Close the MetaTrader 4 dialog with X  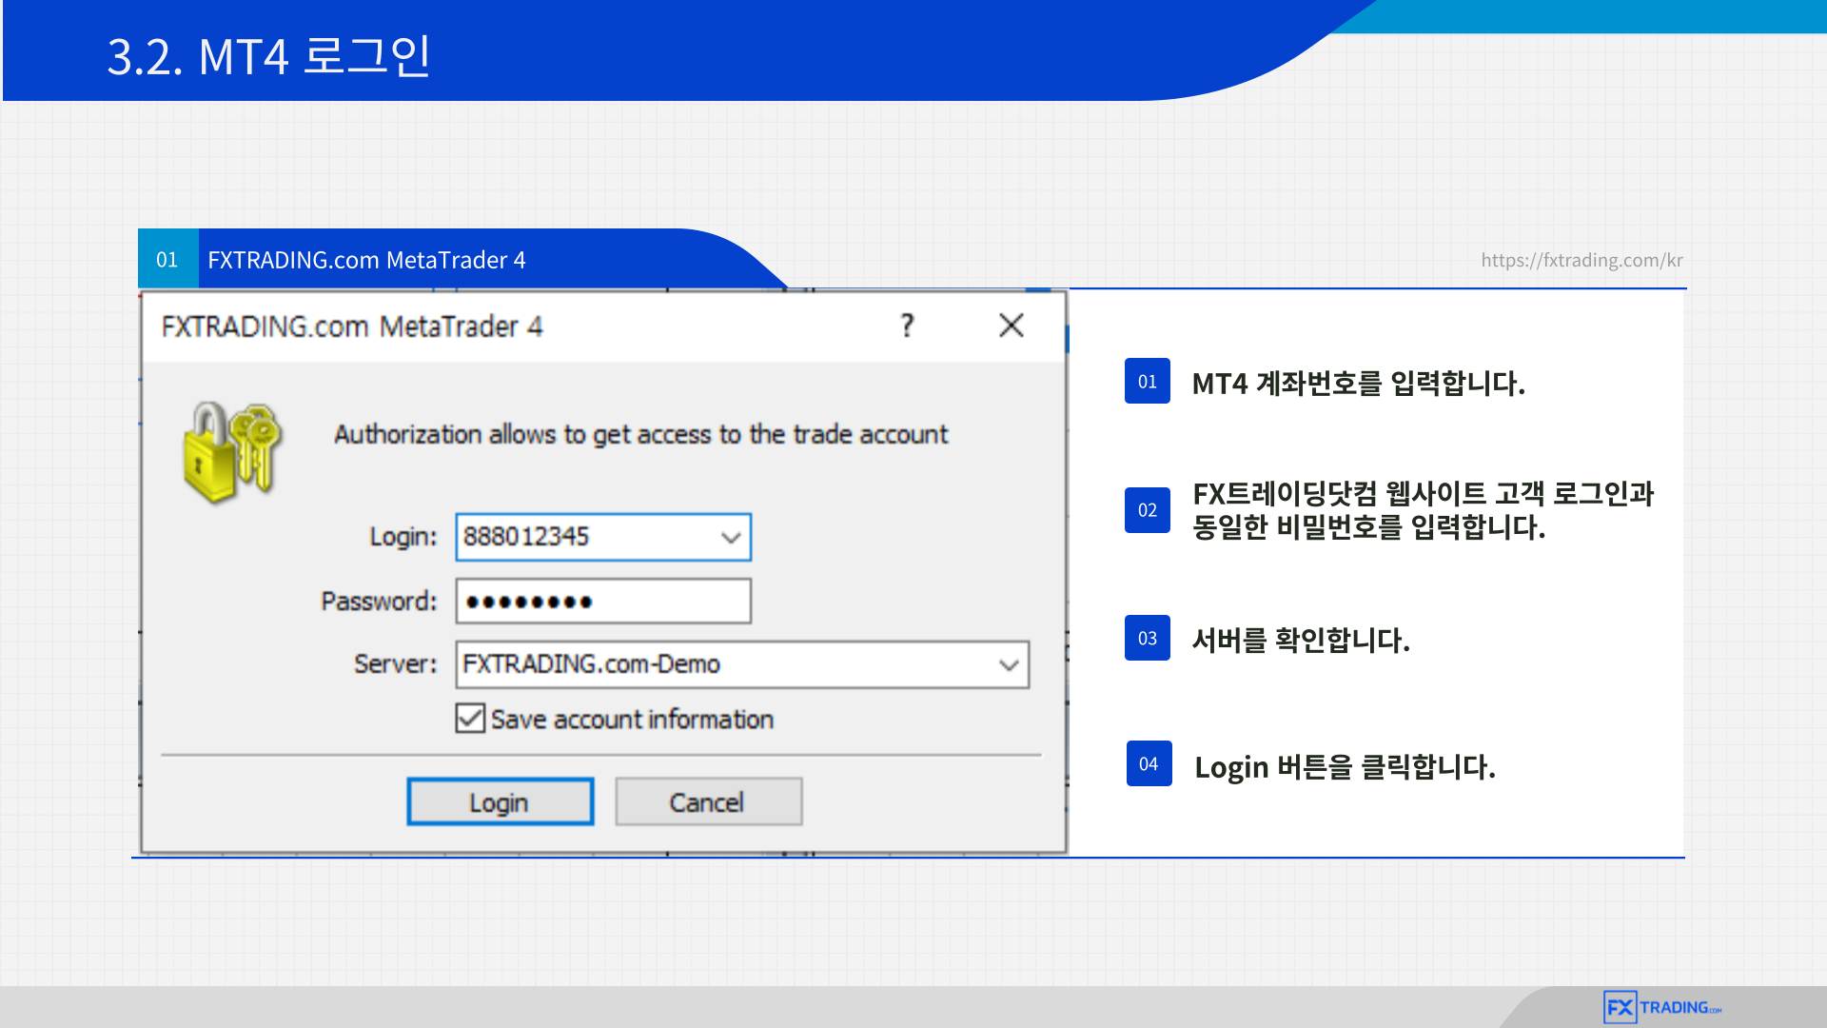1012,326
